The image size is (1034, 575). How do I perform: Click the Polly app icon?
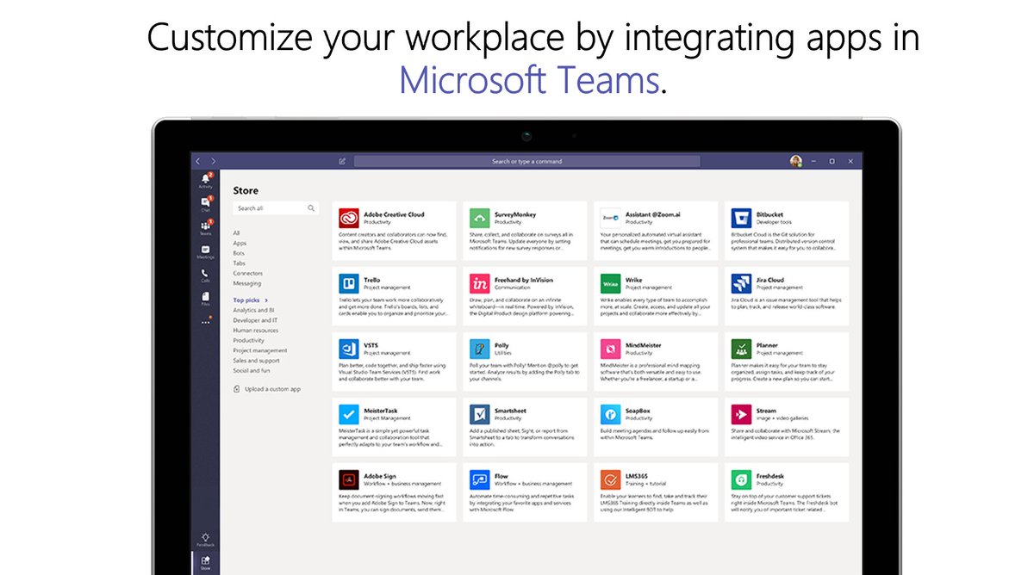[479, 349]
